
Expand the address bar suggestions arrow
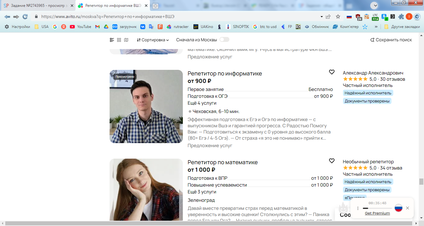321,17
